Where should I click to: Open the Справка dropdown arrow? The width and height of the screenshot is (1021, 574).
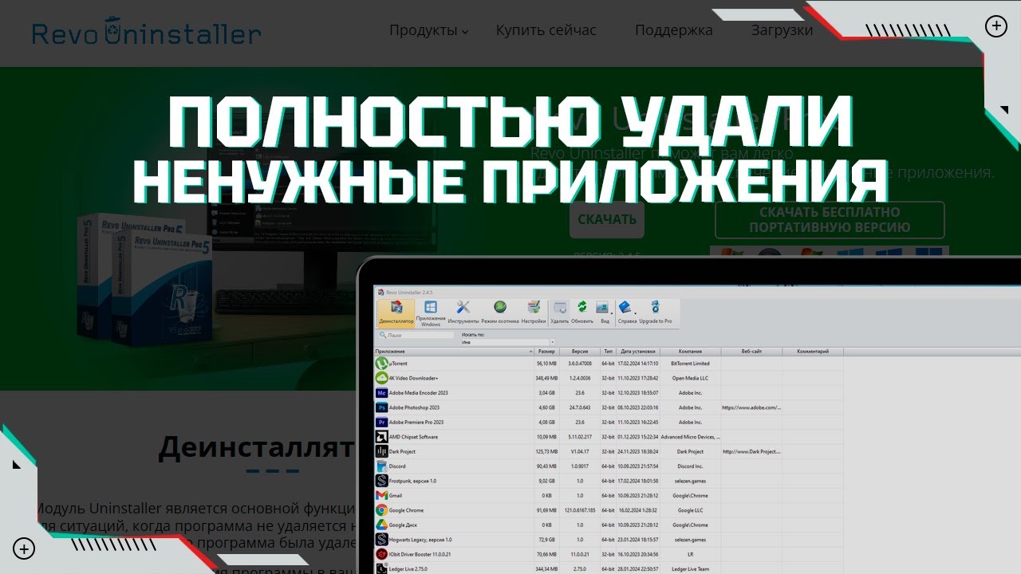tap(635, 313)
